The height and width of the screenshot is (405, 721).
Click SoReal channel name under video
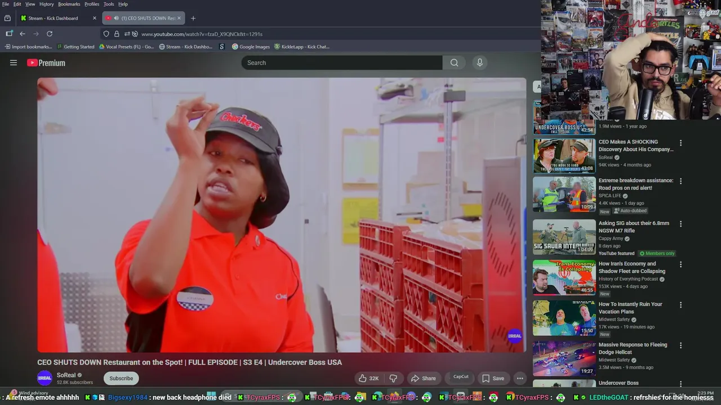click(66, 375)
